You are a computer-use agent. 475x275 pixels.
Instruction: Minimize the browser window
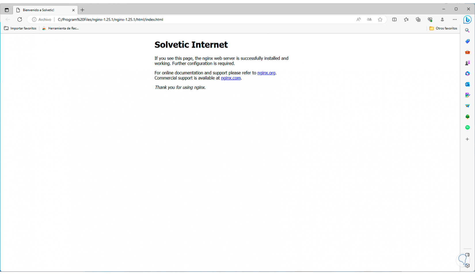click(444, 9)
